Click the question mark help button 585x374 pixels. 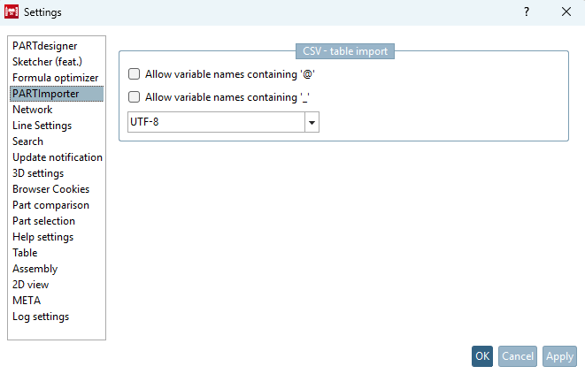pyautogui.click(x=527, y=12)
